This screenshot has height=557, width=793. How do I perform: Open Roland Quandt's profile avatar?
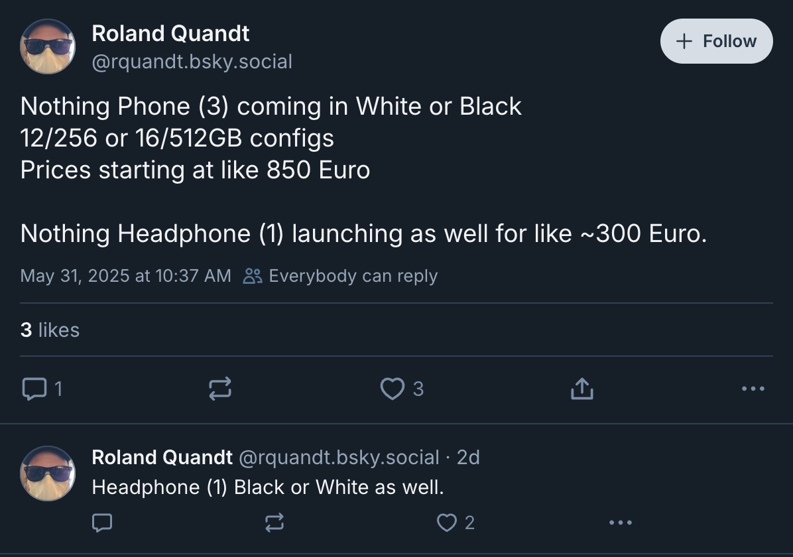(x=47, y=46)
